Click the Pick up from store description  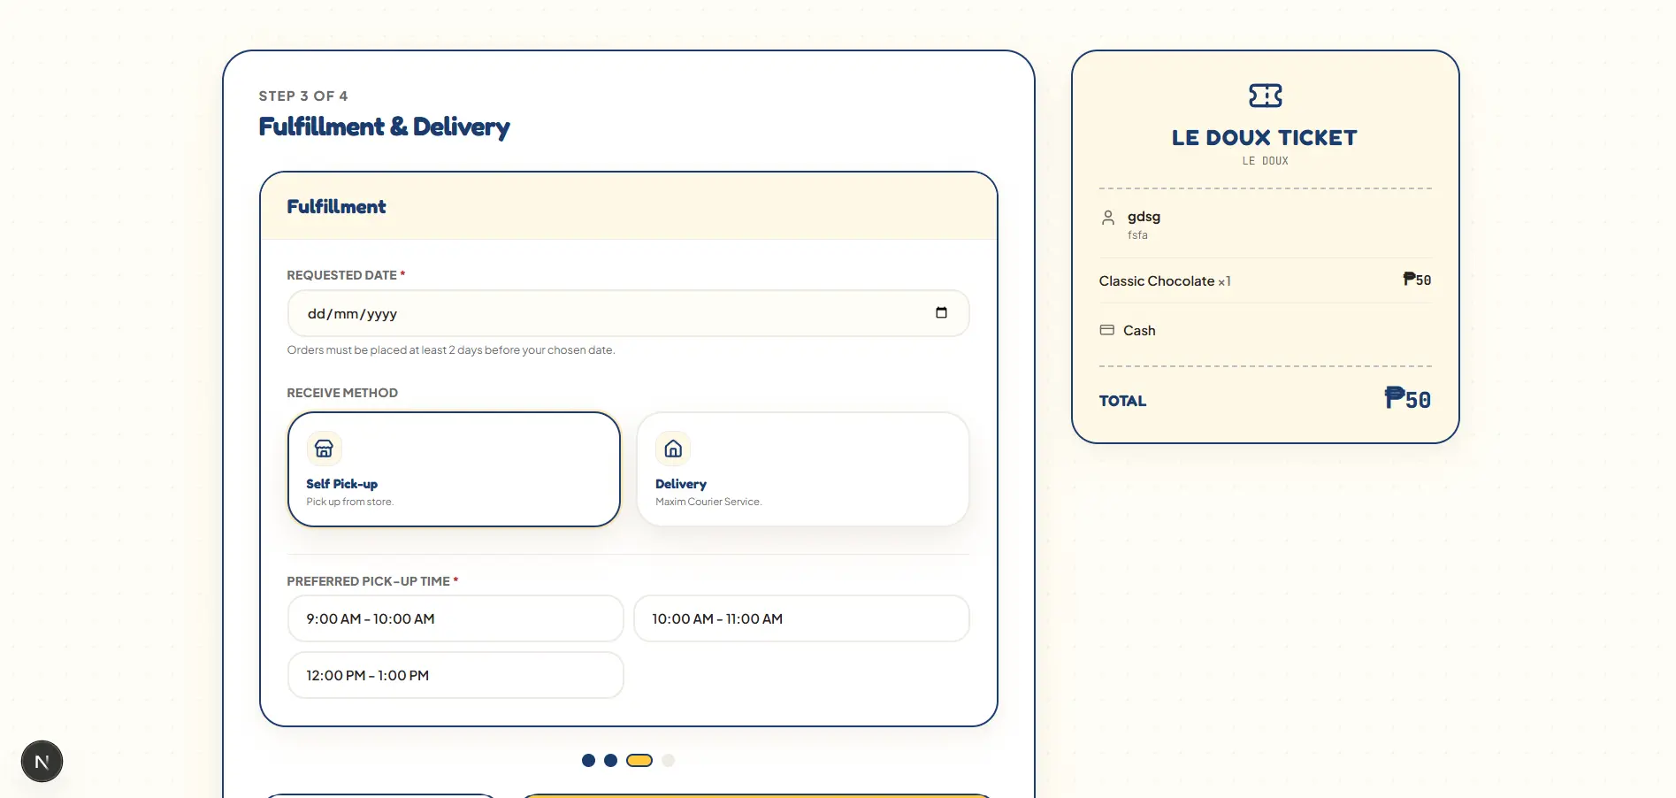(x=350, y=502)
